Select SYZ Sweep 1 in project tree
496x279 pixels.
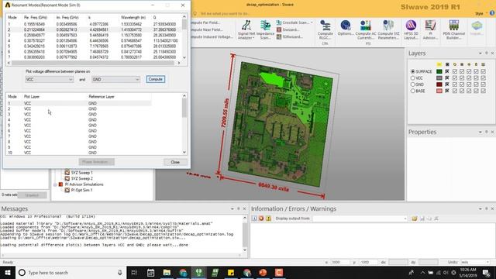click(81, 173)
